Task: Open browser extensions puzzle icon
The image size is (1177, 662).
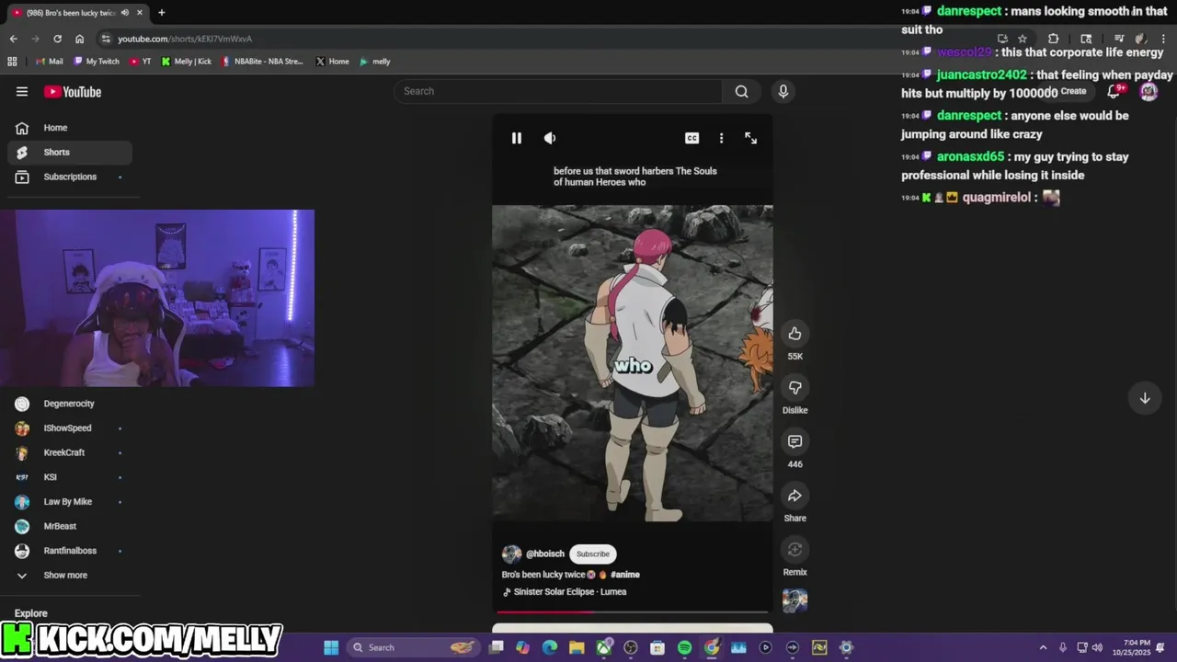Action: pyautogui.click(x=1054, y=39)
